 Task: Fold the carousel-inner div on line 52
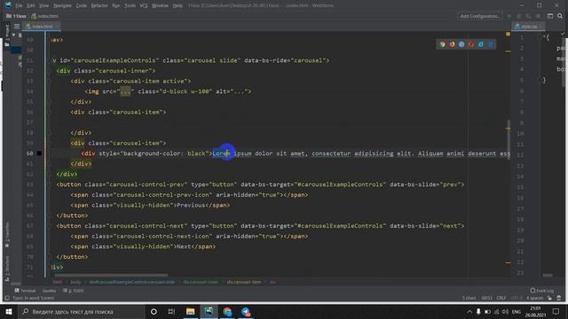(x=50, y=71)
